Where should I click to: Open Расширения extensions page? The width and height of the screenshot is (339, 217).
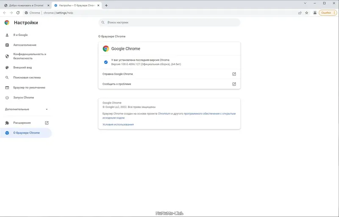click(x=26, y=123)
